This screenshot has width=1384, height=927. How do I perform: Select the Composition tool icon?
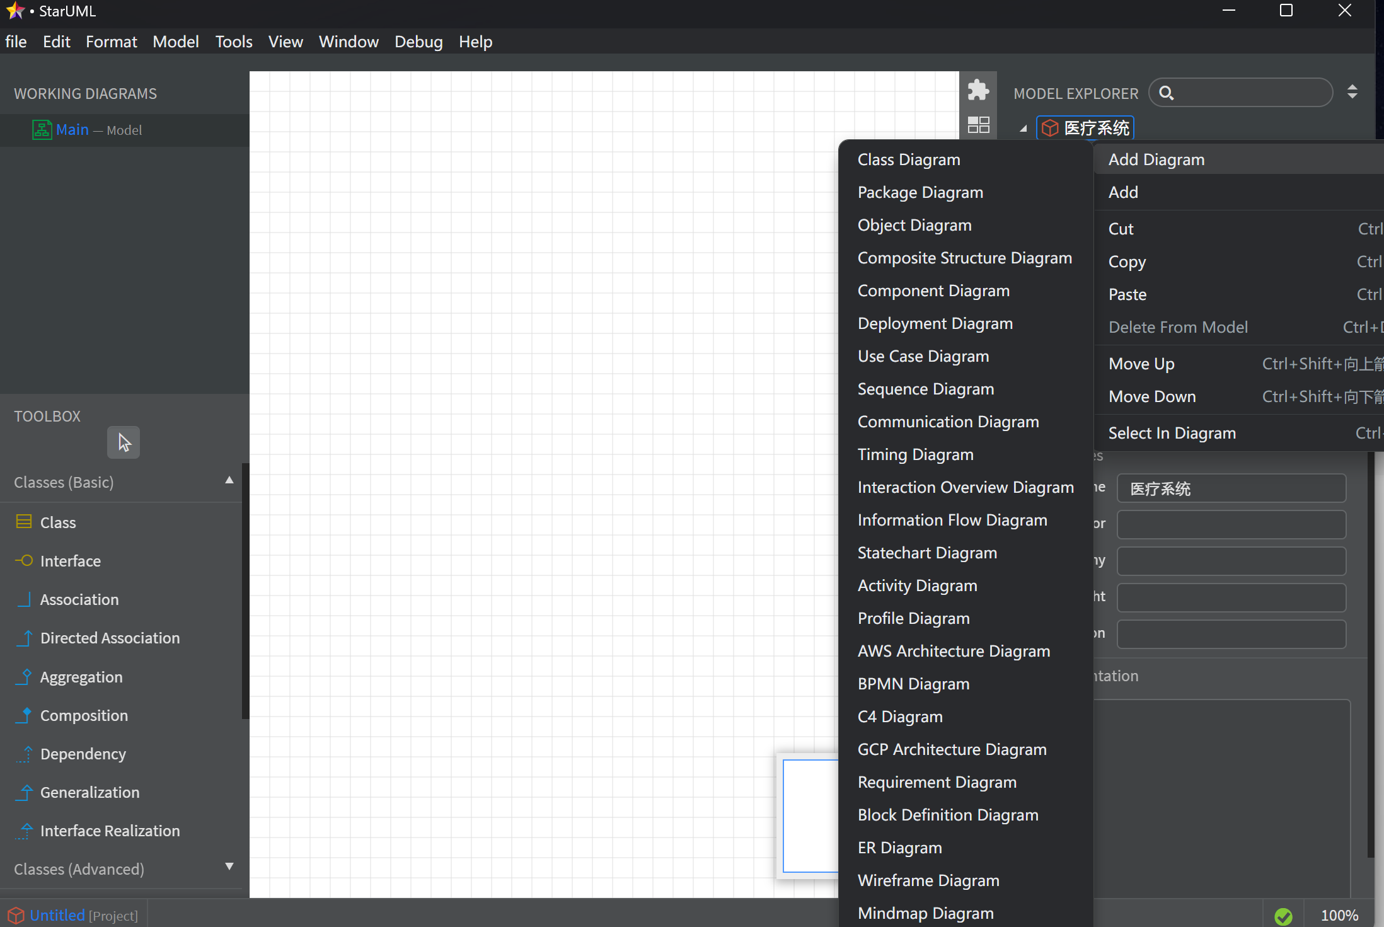[24, 715]
